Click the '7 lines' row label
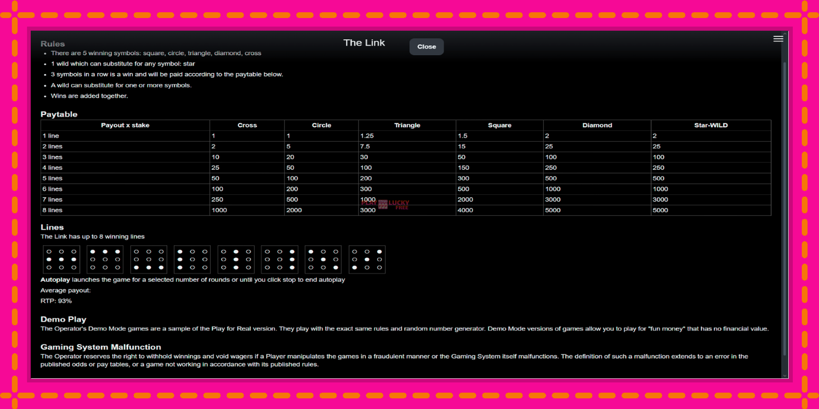 click(52, 200)
